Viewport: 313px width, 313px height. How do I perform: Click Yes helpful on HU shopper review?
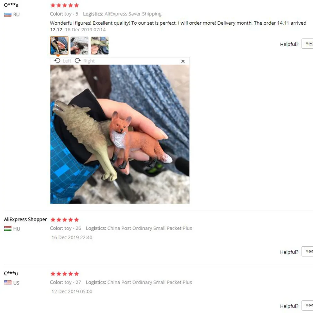click(x=308, y=252)
